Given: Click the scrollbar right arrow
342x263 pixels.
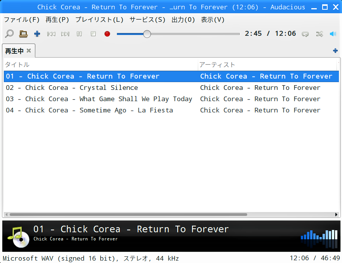Looking at the screenshot, I should (x=336, y=214).
